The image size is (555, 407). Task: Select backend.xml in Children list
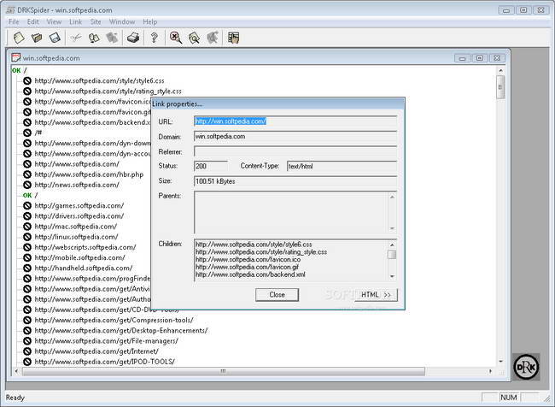(x=250, y=274)
